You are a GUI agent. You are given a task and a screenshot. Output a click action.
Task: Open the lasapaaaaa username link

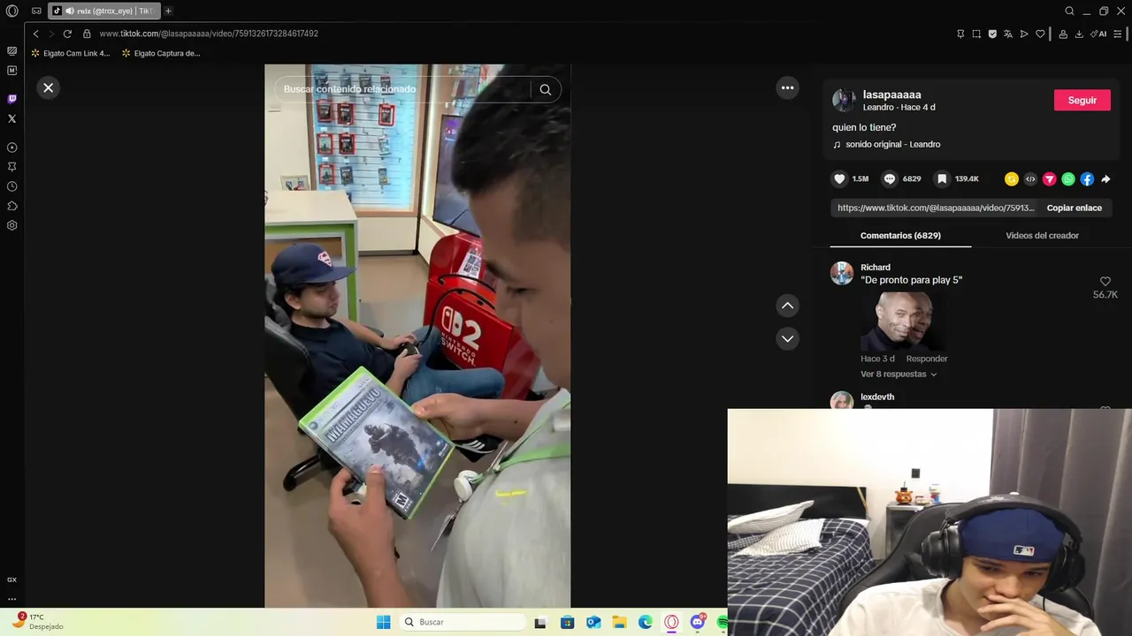tap(891, 95)
